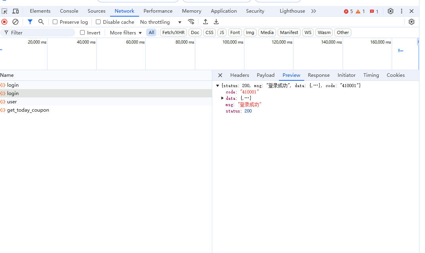Tick the Invert filter checkbox

(x=82, y=33)
